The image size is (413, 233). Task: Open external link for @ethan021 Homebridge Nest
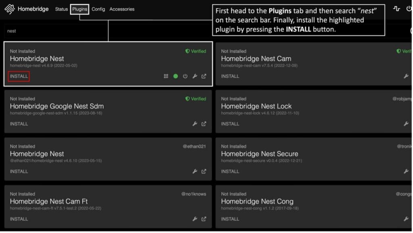click(x=204, y=171)
